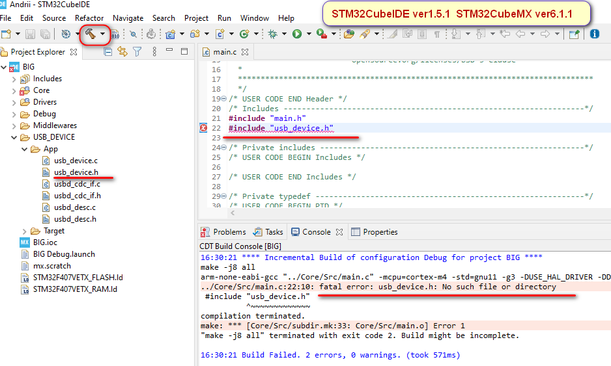This screenshot has height=366, width=611.
Task: Toggle the fold marker at line 19
Action: [223, 99]
